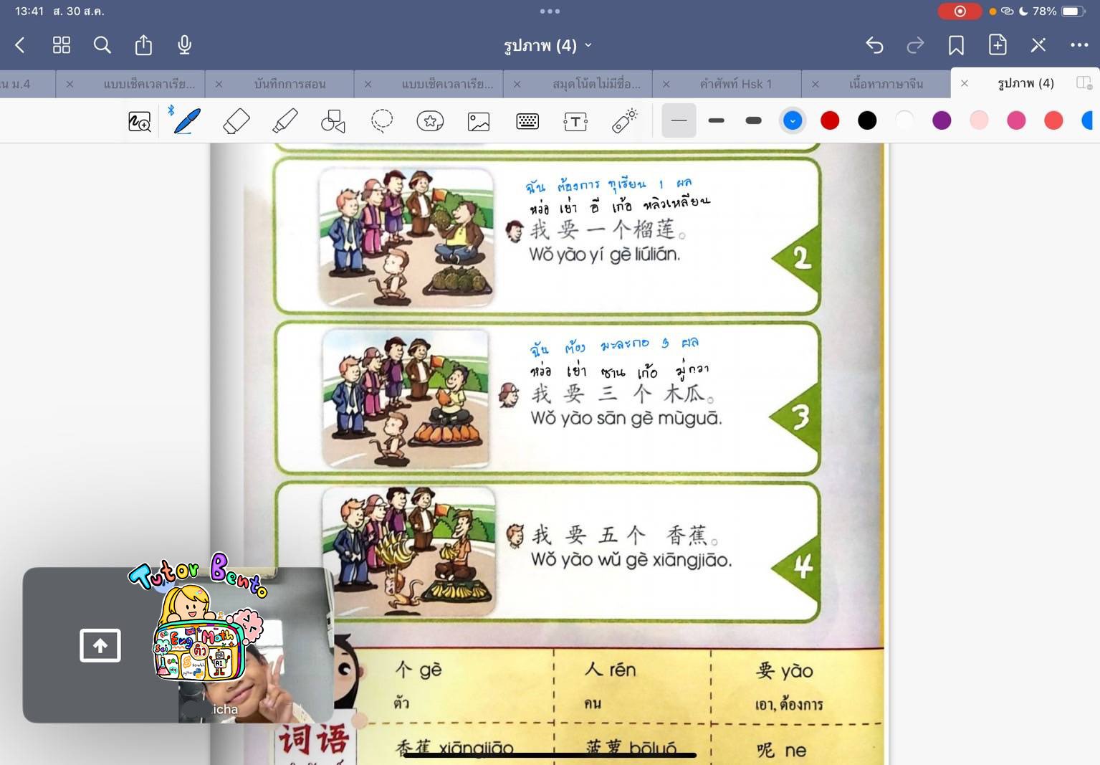
Task: Open the three-dot multitasking control
Action: [x=550, y=11]
